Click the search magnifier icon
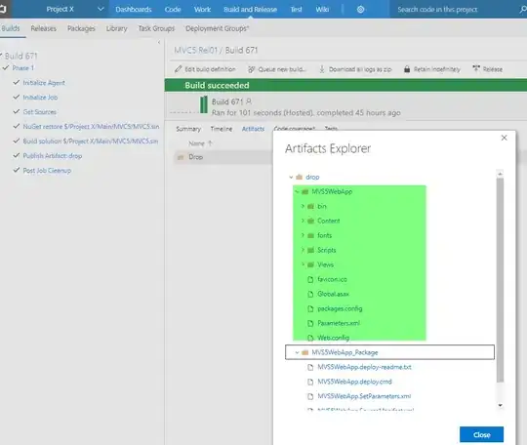The image size is (527, 445). [x=523, y=10]
